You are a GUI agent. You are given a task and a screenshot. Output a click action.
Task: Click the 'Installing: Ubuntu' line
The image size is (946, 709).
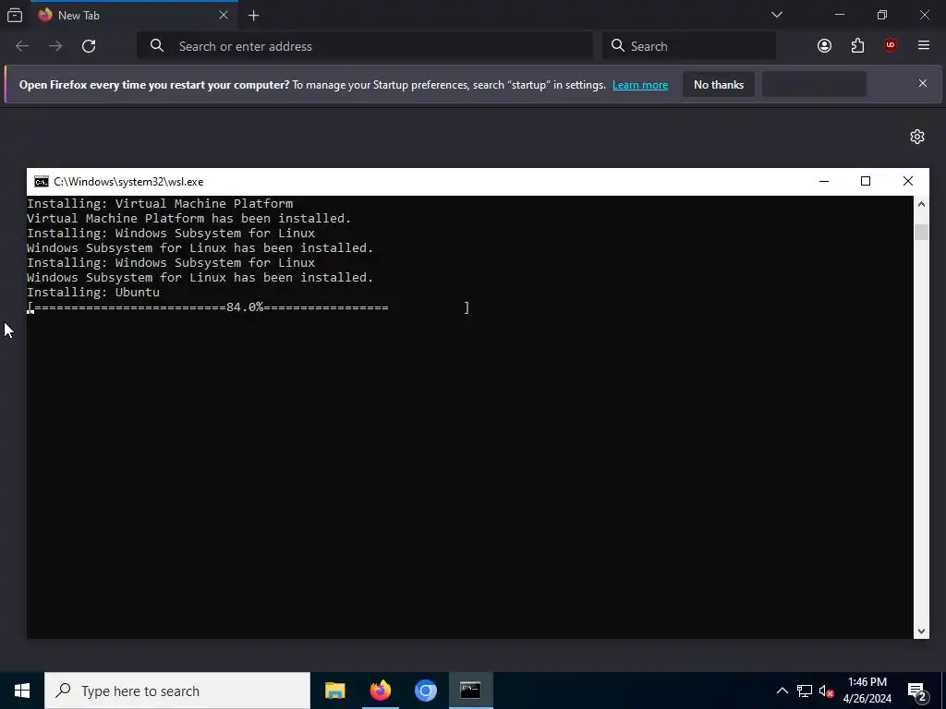point(93,293)
